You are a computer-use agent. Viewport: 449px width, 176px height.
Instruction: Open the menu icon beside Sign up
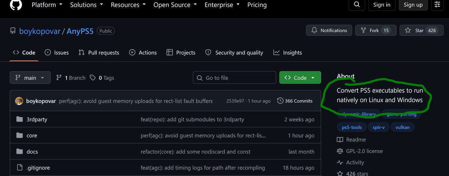(x=437, y=4)
